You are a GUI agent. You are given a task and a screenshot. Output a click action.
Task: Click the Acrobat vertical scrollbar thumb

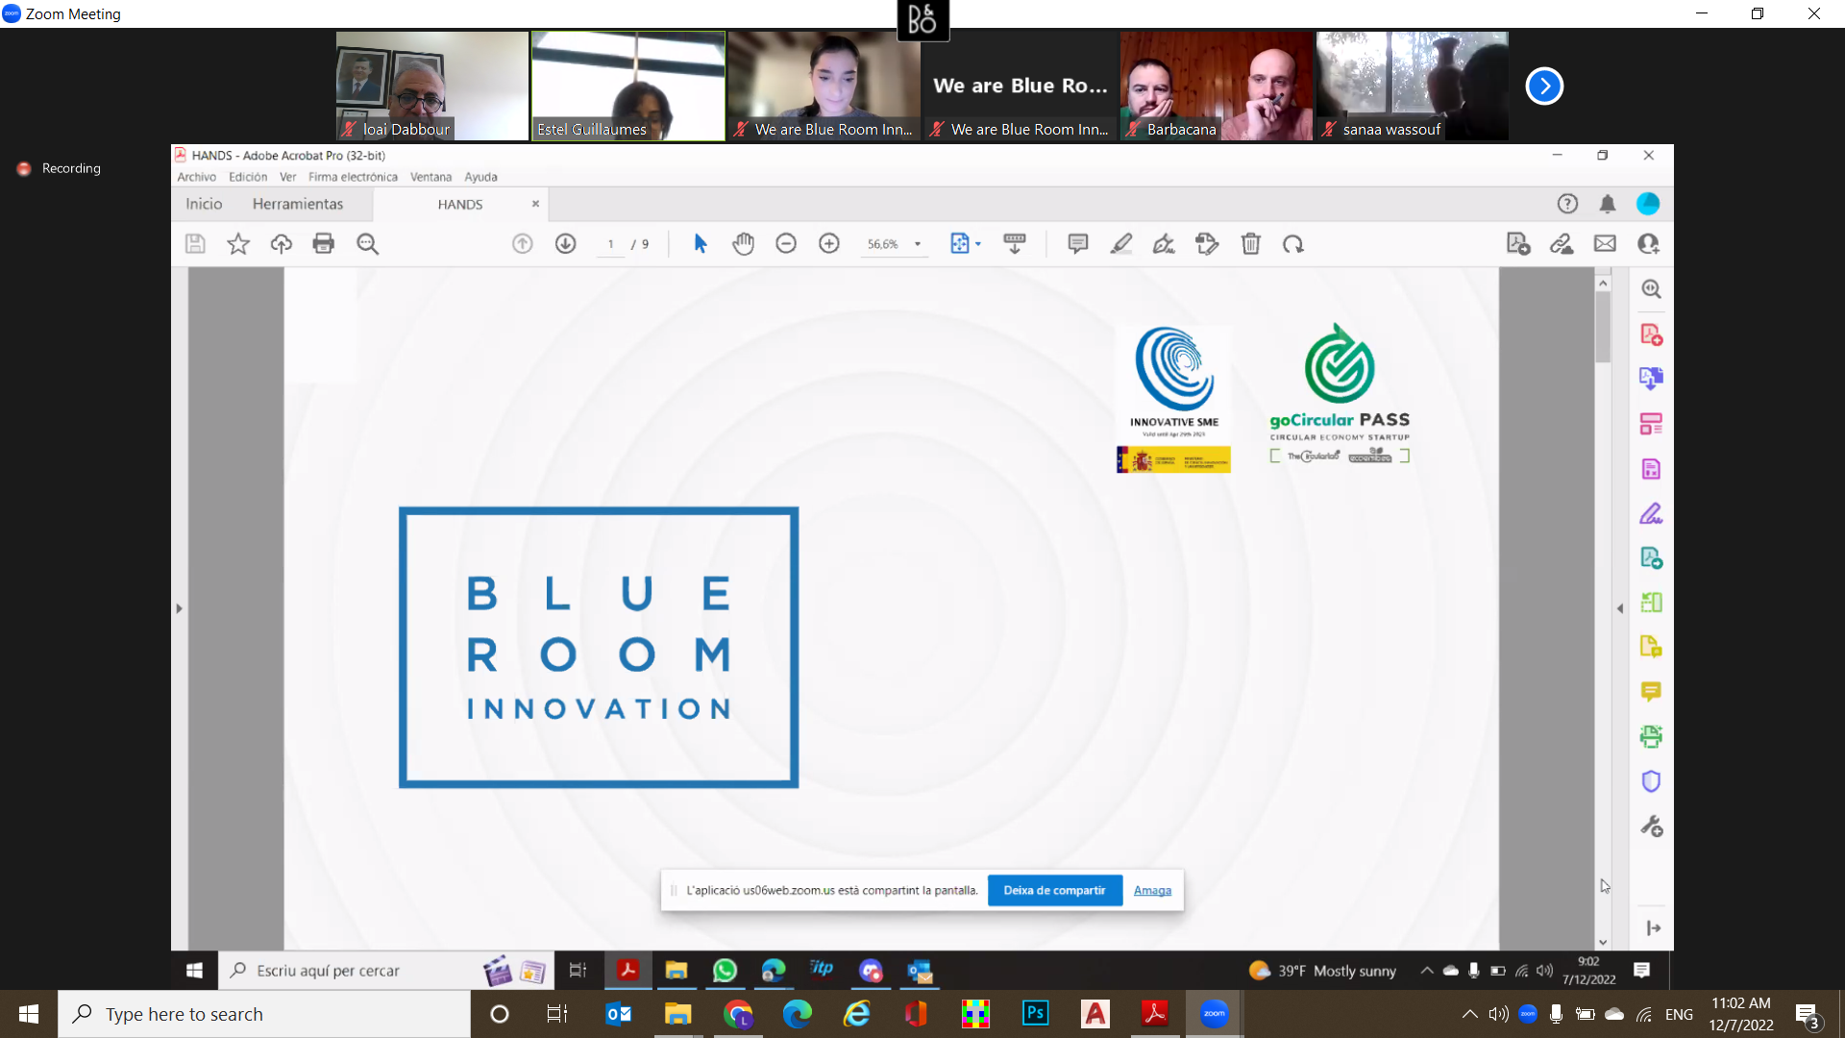click(1602, 327)
